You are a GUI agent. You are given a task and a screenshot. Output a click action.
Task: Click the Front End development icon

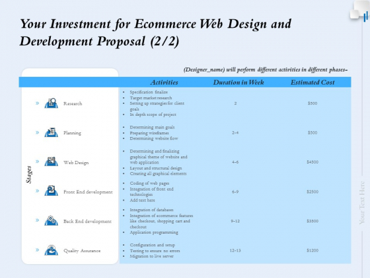52,191
